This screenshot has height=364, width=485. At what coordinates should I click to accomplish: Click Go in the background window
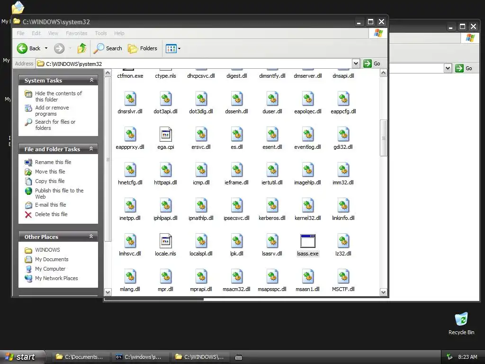tap(464, 68)
